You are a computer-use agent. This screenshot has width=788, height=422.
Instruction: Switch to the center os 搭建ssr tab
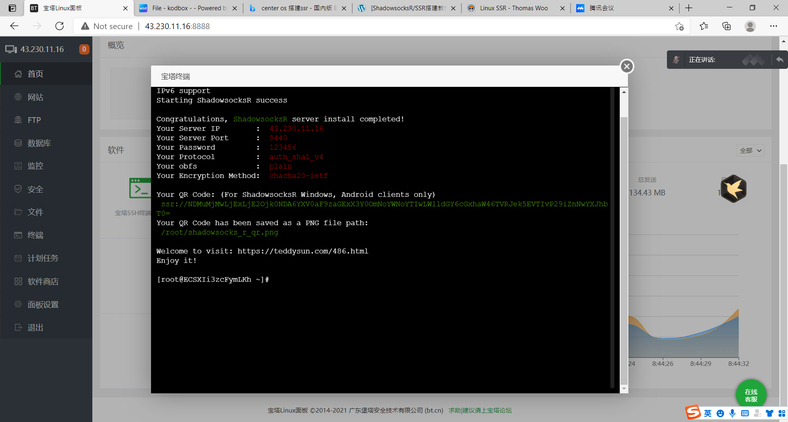point(298,8)
